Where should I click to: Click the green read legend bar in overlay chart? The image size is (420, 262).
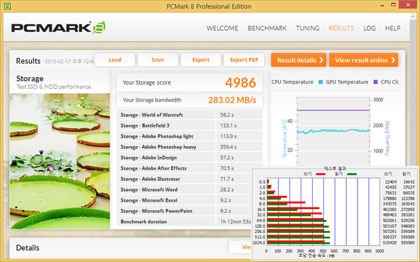pos(352,174)
